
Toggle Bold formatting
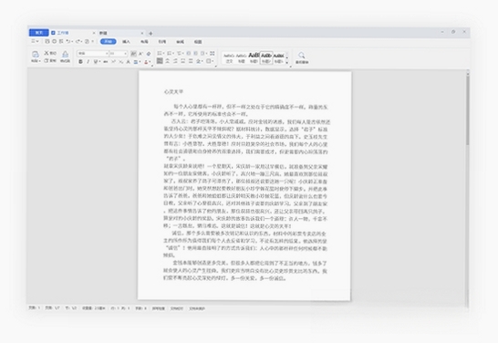point(80,62)
